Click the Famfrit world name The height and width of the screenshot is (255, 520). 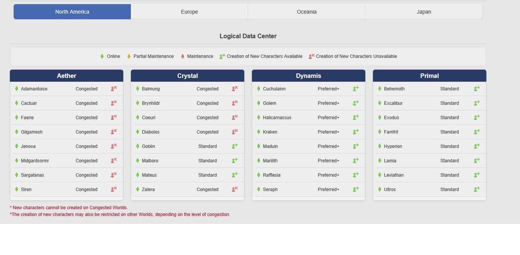391,132
